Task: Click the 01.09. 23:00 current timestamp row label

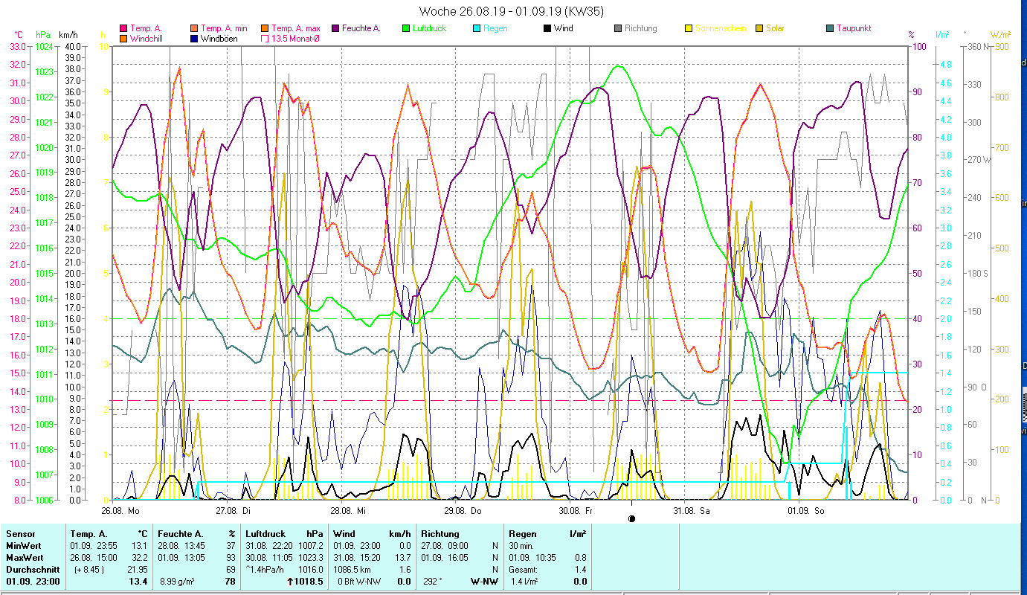Action: [33, 582]
